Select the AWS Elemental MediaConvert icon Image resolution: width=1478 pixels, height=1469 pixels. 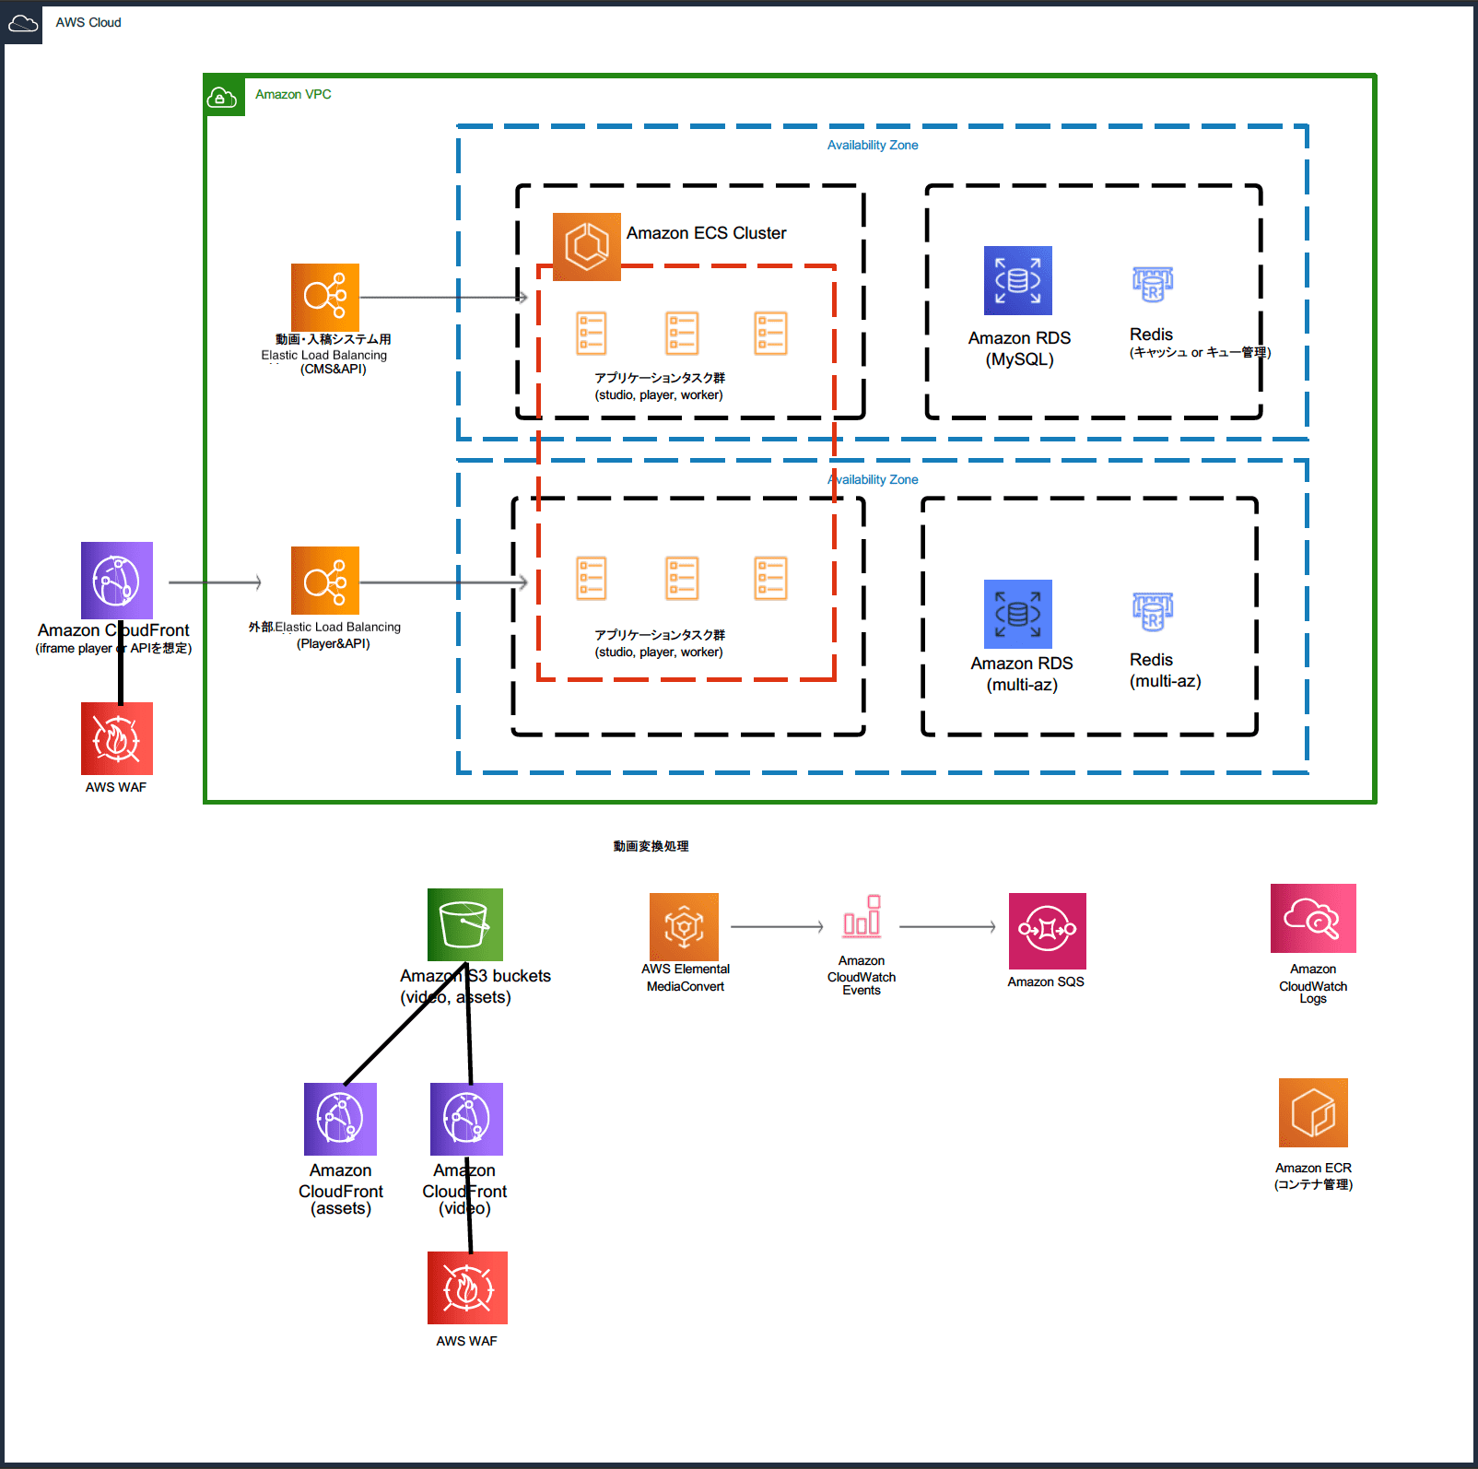point(684,927)
